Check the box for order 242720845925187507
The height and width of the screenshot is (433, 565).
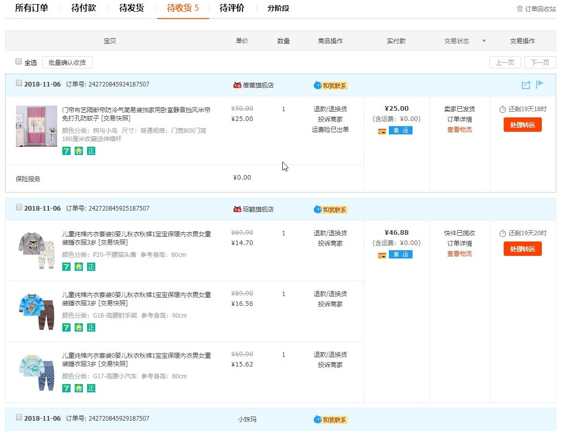[19, 207]
